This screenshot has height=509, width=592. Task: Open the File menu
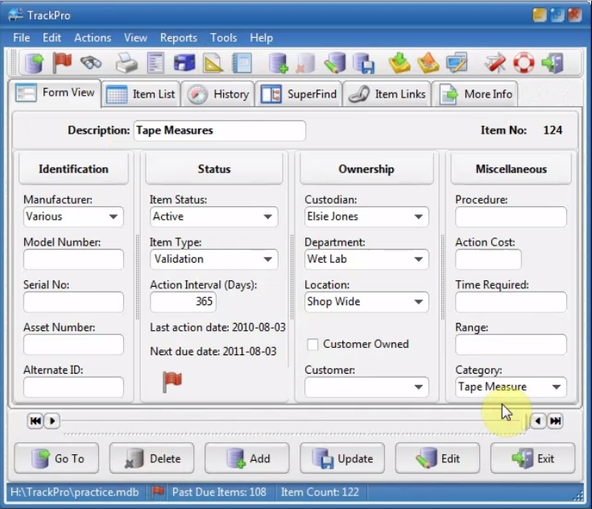(21, 38)
